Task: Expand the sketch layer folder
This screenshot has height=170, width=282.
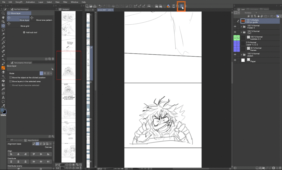Action: pos(241,55)
